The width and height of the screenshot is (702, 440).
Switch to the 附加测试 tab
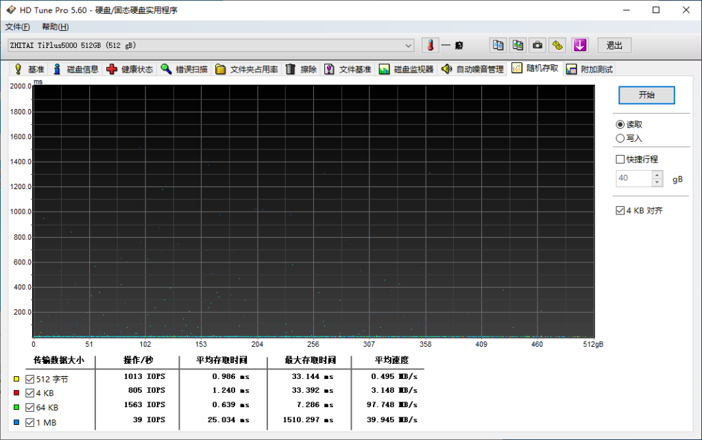coord(590,69)
